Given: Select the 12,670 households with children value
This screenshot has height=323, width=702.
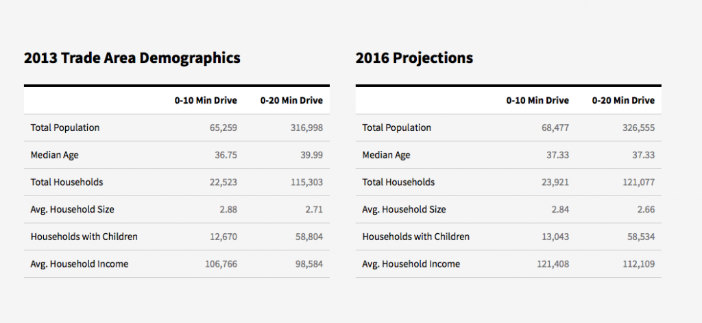Looking at the screenshot, I should (221, 237).
